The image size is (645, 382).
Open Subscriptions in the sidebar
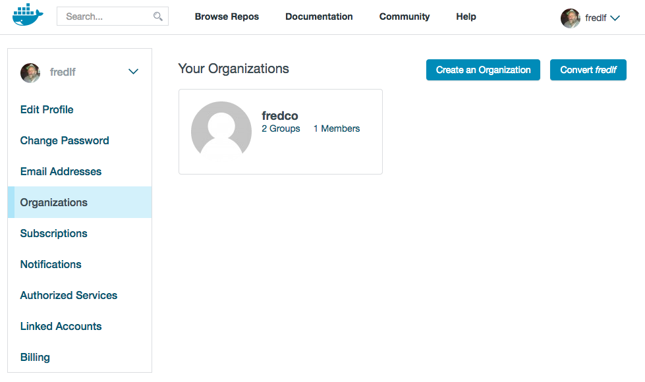54,234
